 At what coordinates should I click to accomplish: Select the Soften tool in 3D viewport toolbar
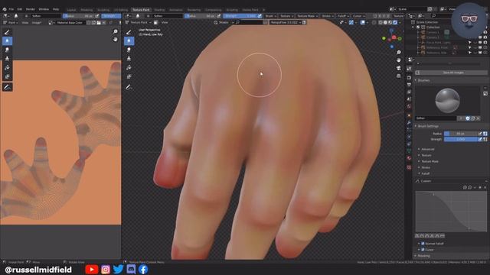coord(129,40)
